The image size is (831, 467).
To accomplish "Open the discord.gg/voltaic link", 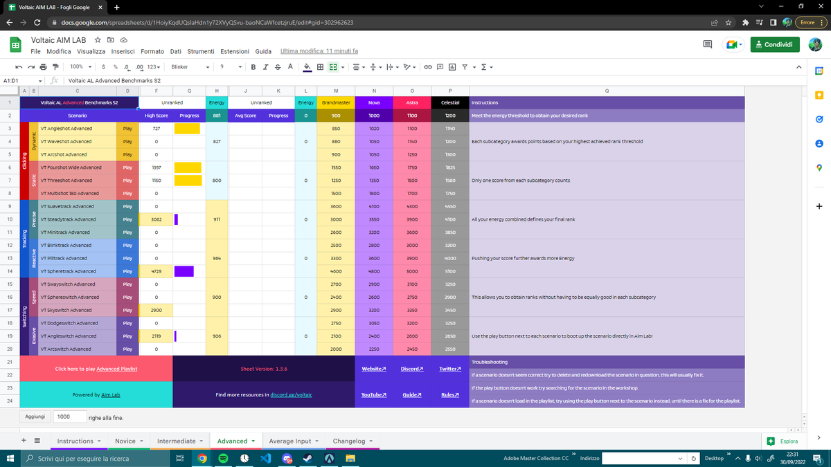I will point(291,394).
